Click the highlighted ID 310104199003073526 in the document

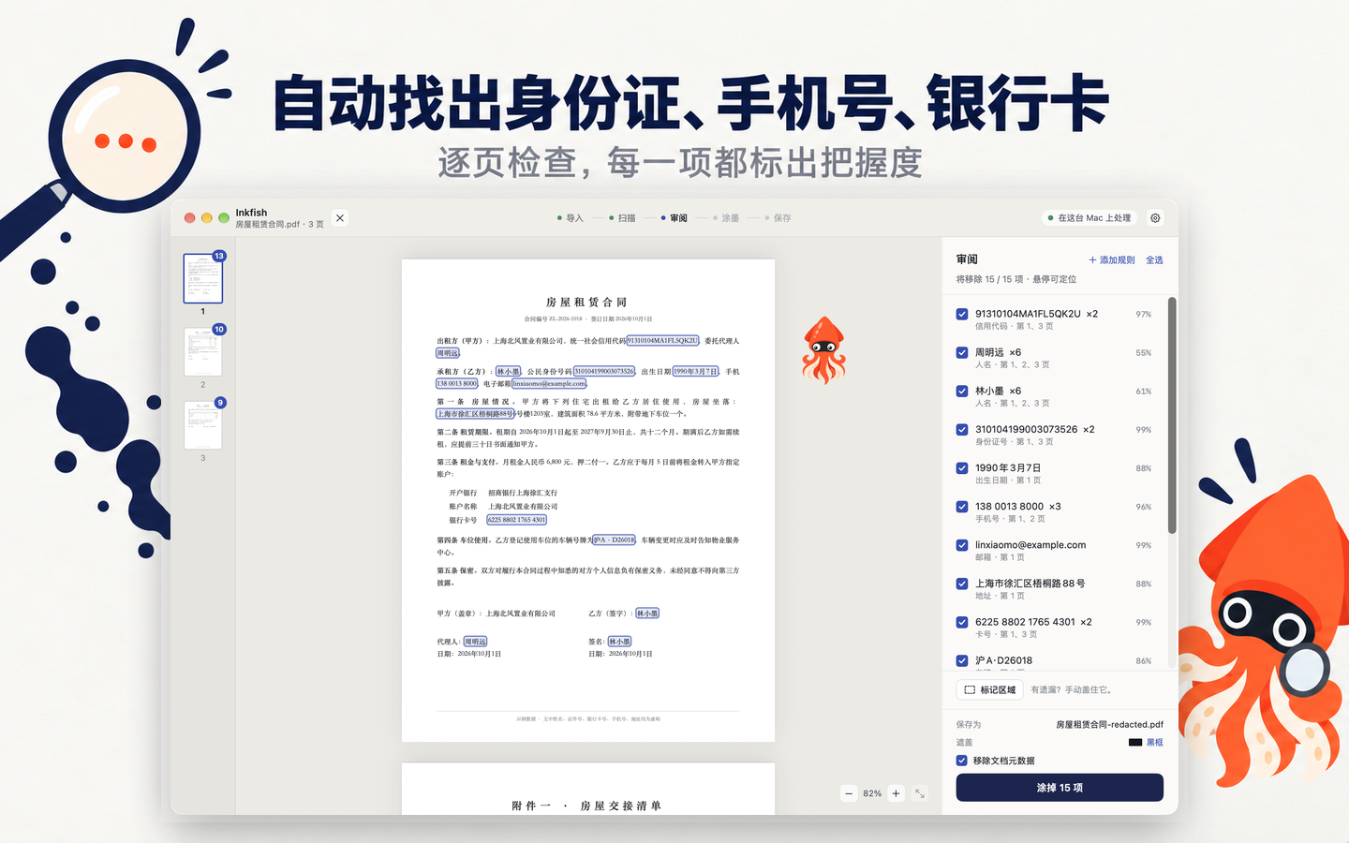click(x=604, y=372)
